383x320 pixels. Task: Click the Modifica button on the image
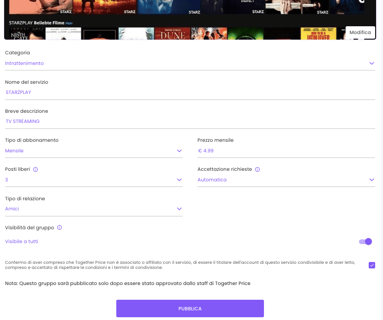click(360, 32)
